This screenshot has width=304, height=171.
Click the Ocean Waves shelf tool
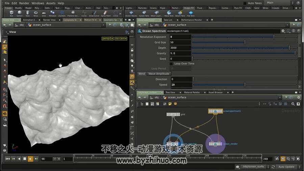coord(131,14)
